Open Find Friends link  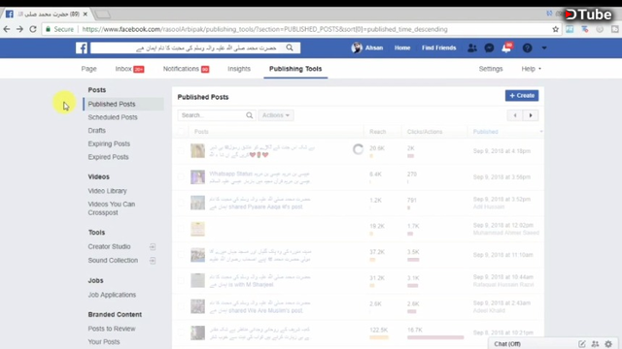click(x=438, y=48)
